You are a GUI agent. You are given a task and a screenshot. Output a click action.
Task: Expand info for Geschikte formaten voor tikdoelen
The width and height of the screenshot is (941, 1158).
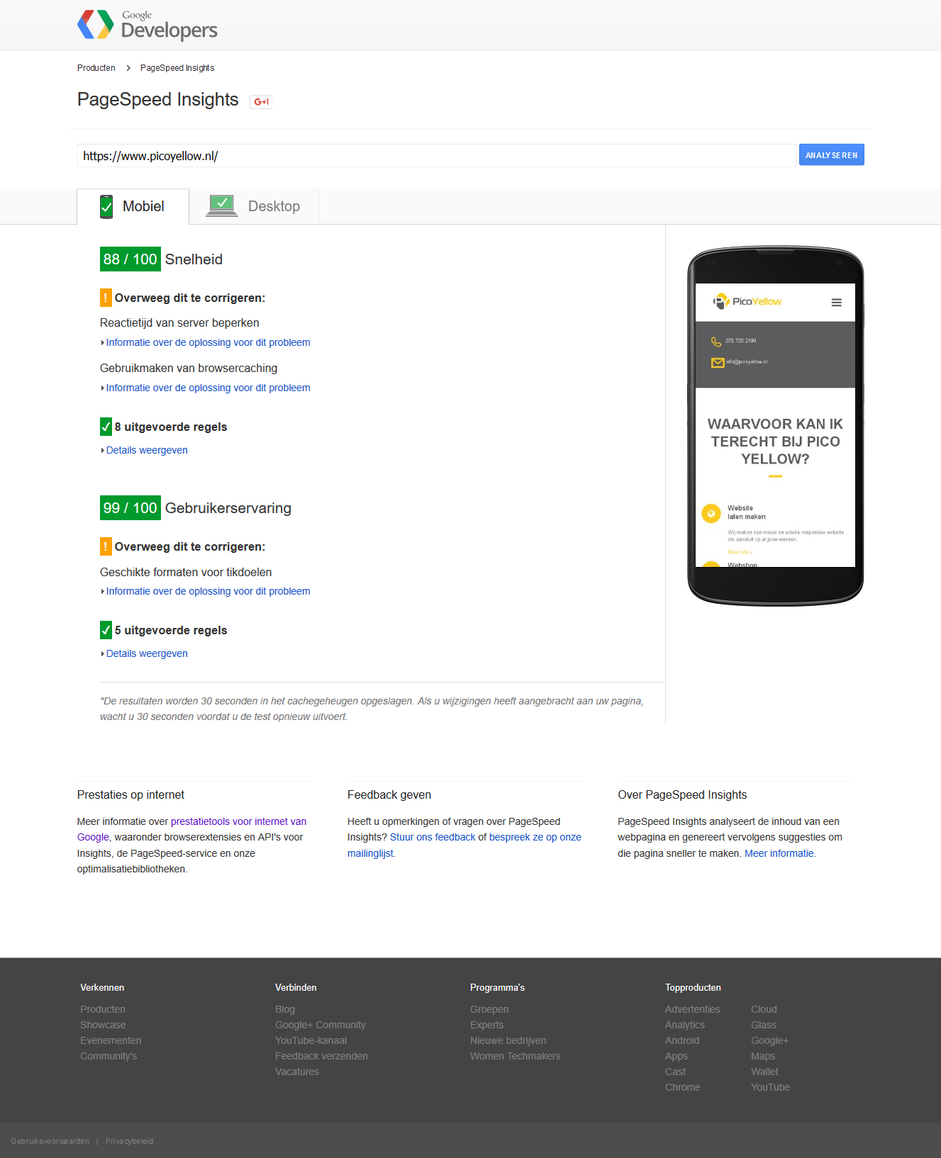pyautogui.click(x=208, y=591)
